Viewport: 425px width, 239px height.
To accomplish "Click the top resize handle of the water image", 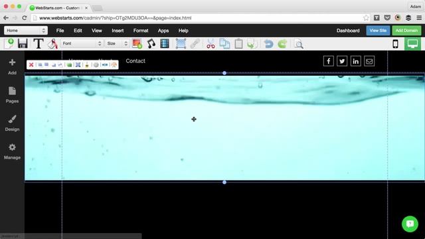I will click(x=224, y=73).
